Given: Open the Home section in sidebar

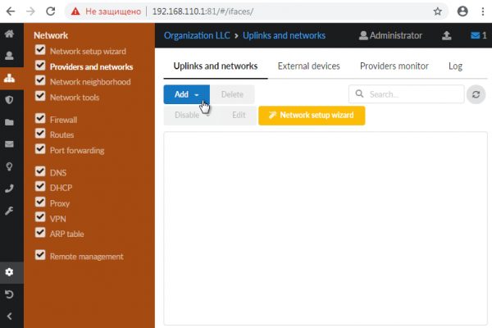Looking at the screenshot, I should [x=9, y=34].
